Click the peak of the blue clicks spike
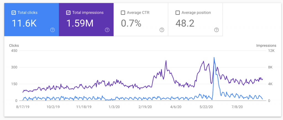Image resolution: width=283 pixels, height=120 pixels. pyautogui.click(x=214, y=57)
